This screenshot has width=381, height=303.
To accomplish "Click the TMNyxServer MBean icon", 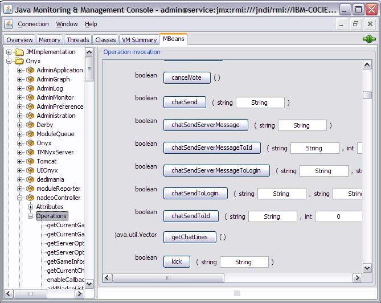I will tap(30, 152).
